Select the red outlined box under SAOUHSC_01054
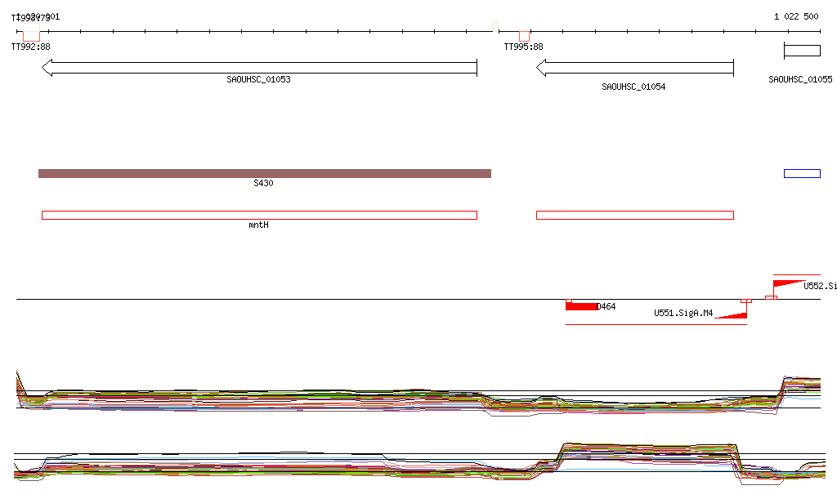The height and width of the screenshot is (499, 837). [x=634, y=216]
